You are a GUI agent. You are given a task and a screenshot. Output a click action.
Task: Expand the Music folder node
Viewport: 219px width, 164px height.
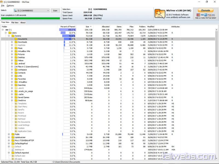pos(12,48)
